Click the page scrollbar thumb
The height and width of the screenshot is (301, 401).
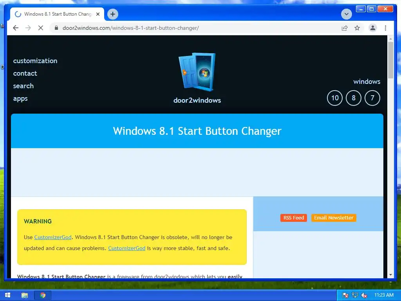click(x=390, y=60)
